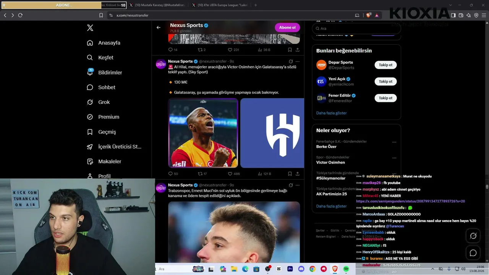Open Makaleler in the sidebar
This screenshot has width=489, height=275.
tap(104, 162)
